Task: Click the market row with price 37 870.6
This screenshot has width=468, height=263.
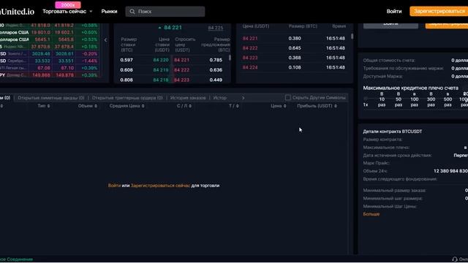Action: 49,47
